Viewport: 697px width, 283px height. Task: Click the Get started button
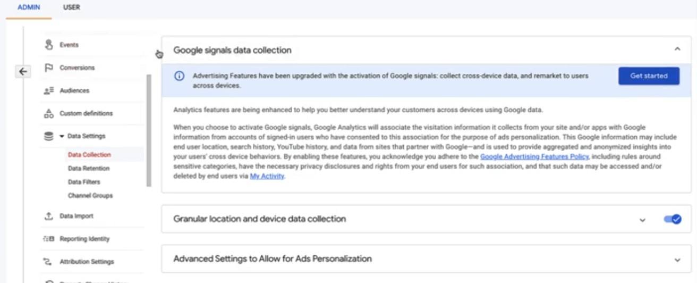[649, 76]
